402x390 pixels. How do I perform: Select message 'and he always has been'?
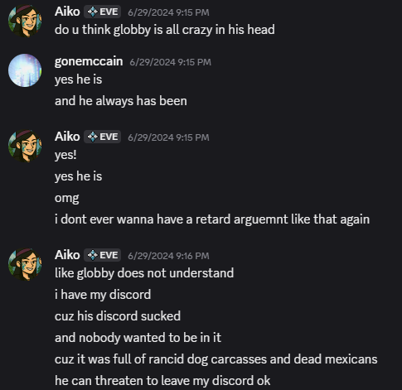(x=121, y=101)
